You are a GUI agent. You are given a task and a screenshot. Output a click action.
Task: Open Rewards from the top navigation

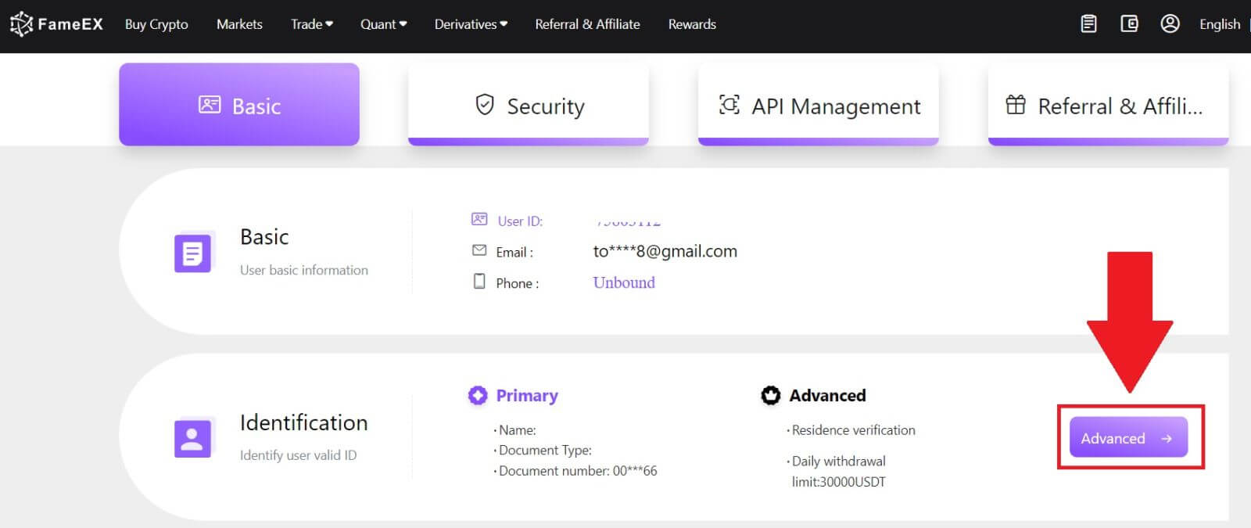point(692,24)
